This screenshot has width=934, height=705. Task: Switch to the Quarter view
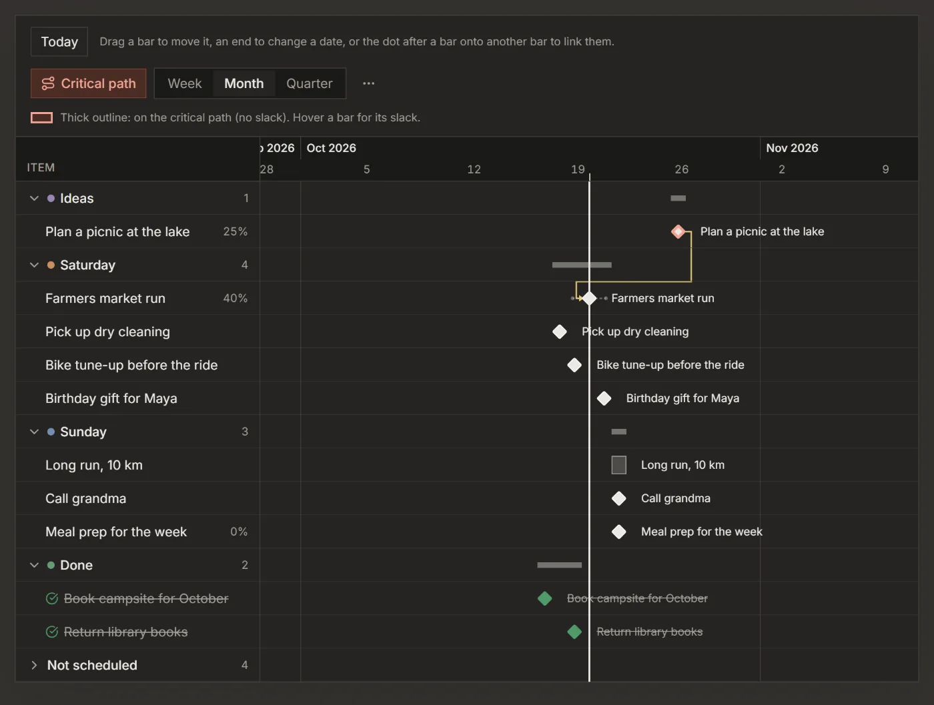click(x=310, y=83)
